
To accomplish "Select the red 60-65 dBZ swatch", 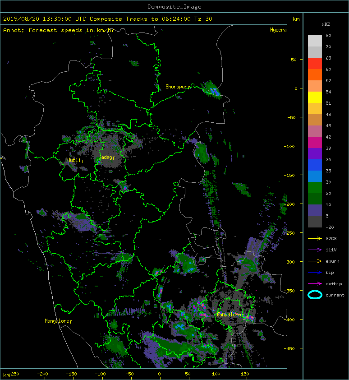I will [315, 64].
